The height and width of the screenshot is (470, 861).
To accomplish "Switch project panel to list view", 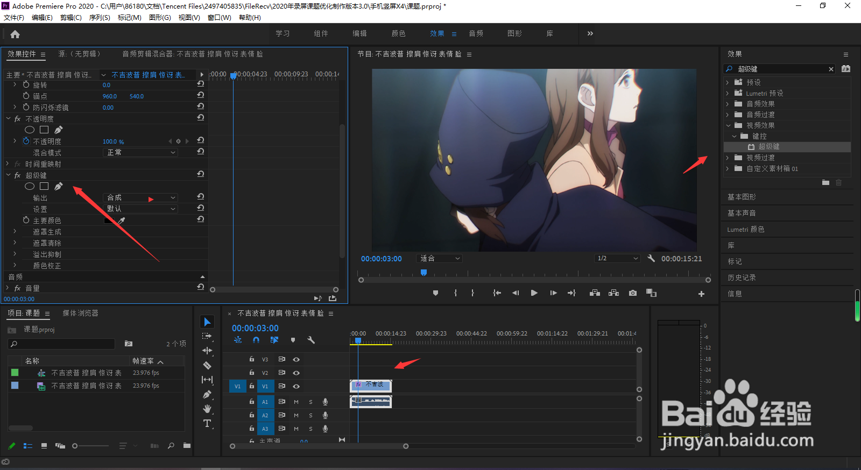I will [28, 446].
